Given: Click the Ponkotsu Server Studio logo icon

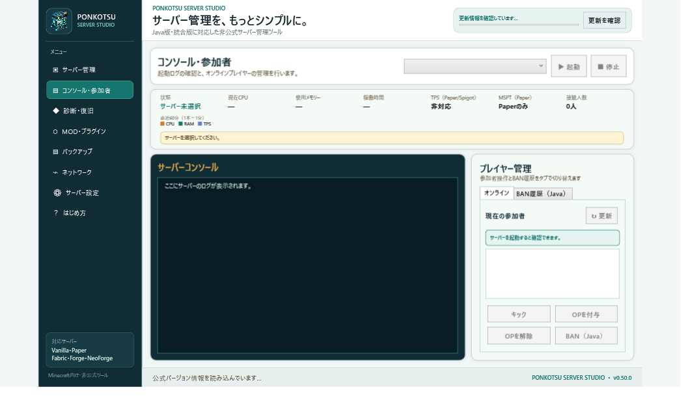Looking at the screenshot, I should (x=59, y=21).
